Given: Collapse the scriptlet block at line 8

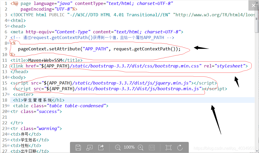Looking at the screenshot, I should (x=9, y=43).
